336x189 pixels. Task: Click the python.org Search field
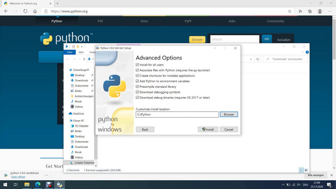pos(235,39)
